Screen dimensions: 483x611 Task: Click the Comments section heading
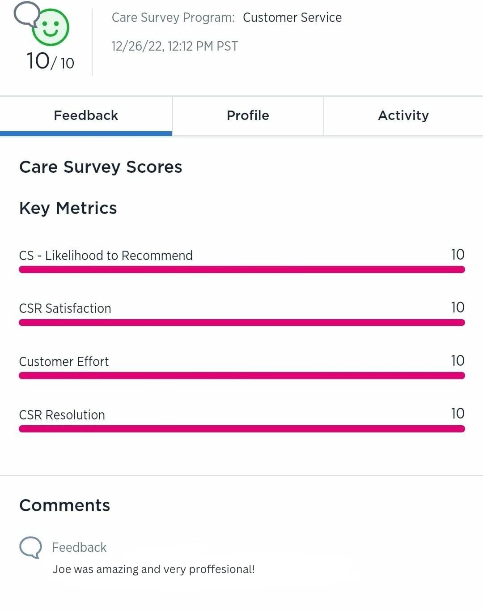click(x=65, y=505)
